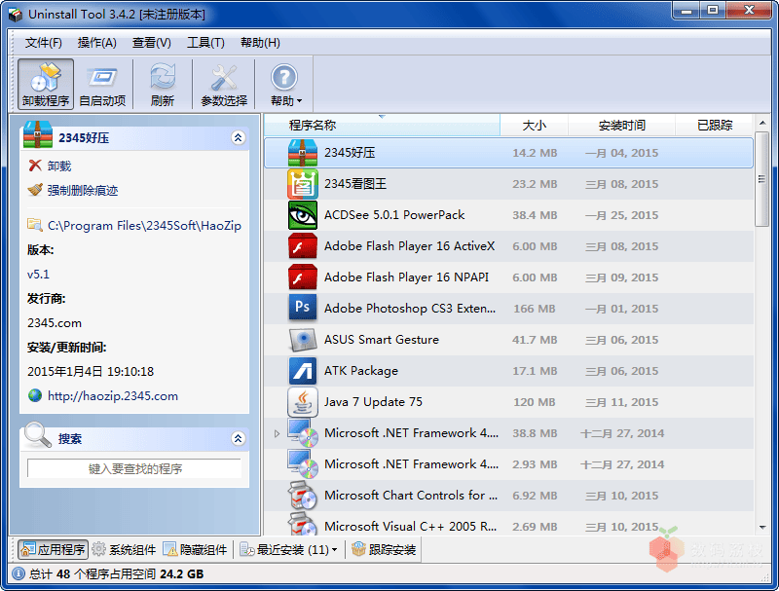The height and width of the screenshot is (591, 779).
Task: Click 强制删除痕迹 force removal link
Action: [x=83, y=190]
